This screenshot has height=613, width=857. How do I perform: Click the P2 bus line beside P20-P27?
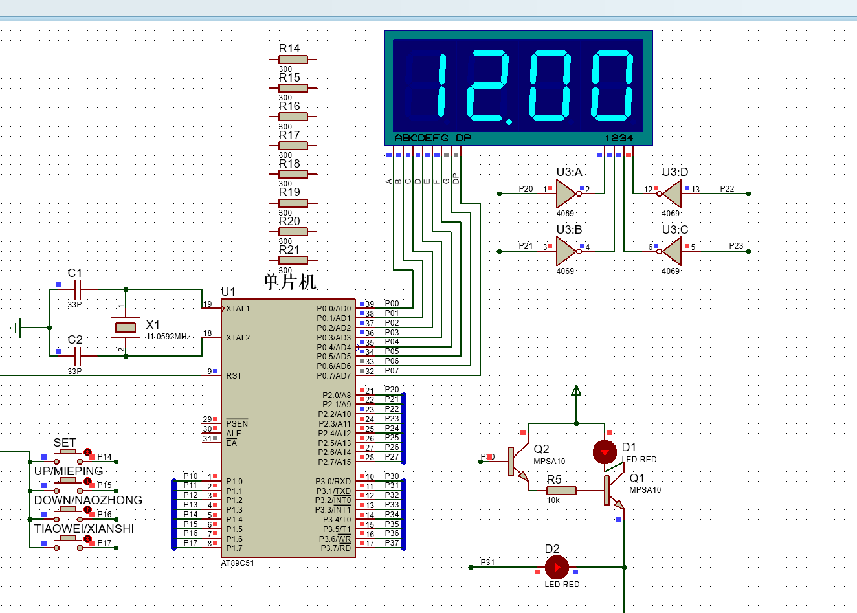click(403, 428)
